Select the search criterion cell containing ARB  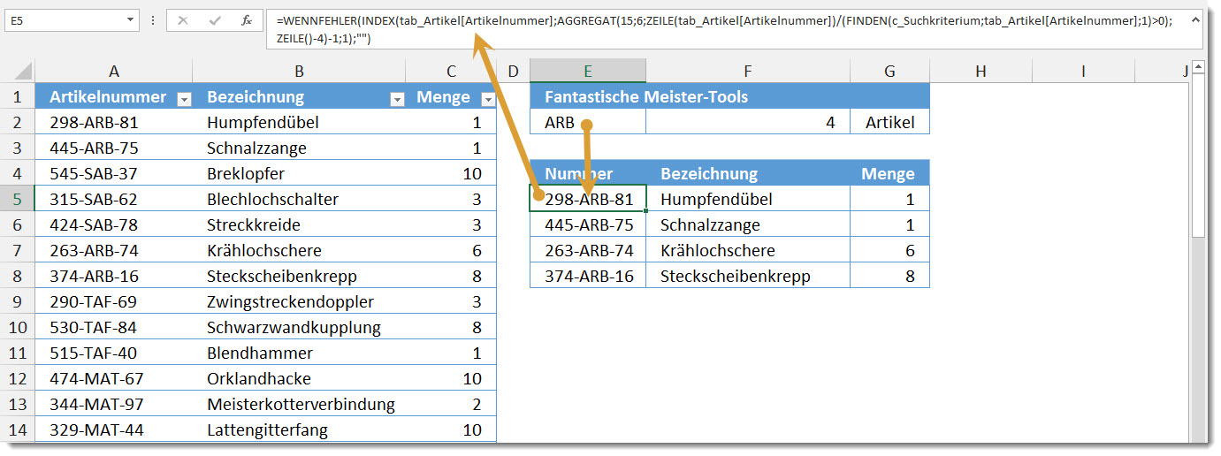pyautogui.click(x=587, y=122)
